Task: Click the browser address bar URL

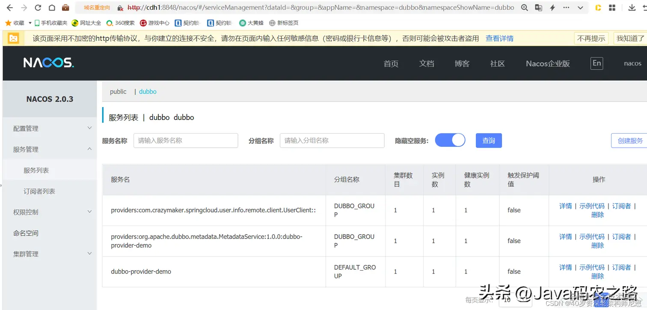Action: [x=321, y=8]
